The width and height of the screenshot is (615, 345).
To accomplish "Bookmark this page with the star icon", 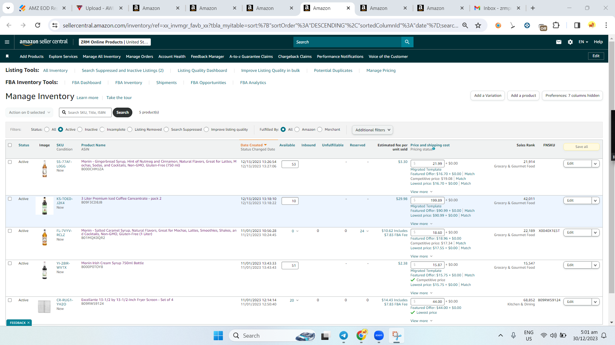I will pyautogui.click(x=478, y=25).
